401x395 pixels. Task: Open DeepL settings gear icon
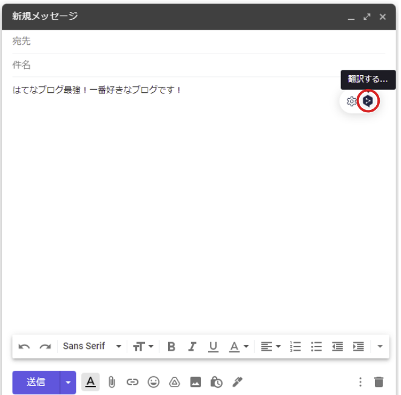coord(352,101)
